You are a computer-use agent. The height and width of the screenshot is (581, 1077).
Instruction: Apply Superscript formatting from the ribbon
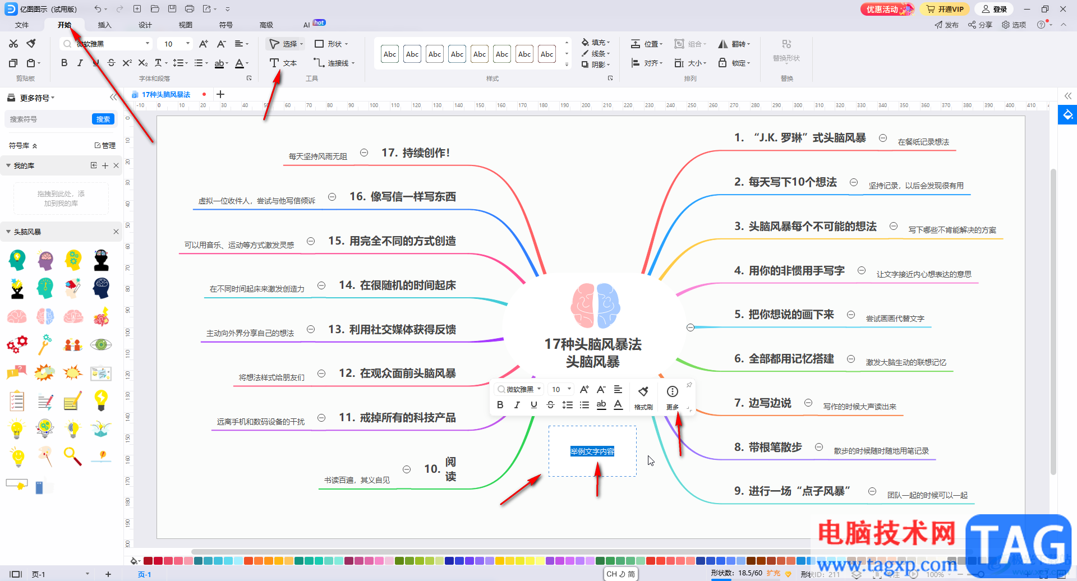127,63
